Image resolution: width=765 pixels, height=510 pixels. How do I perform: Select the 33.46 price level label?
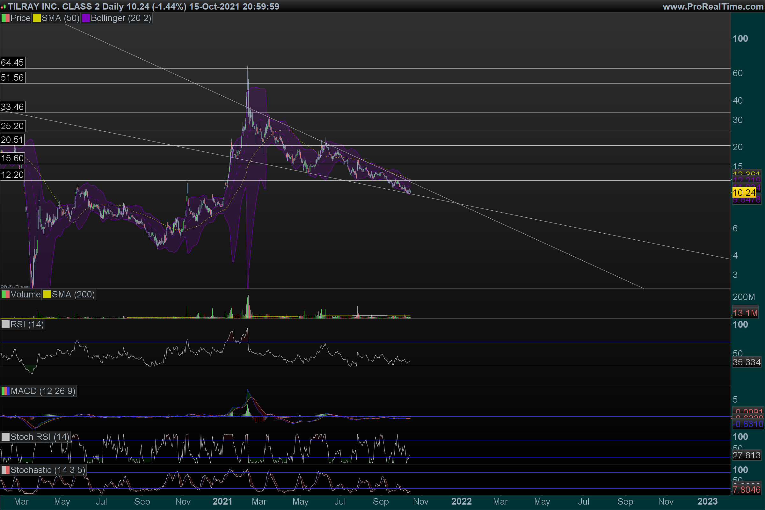coord(12,107)
